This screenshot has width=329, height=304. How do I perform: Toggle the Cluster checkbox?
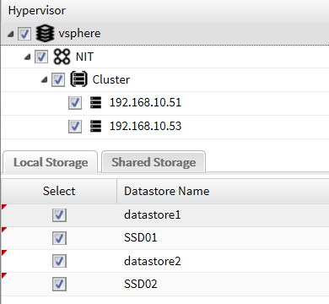coord(58,80)
